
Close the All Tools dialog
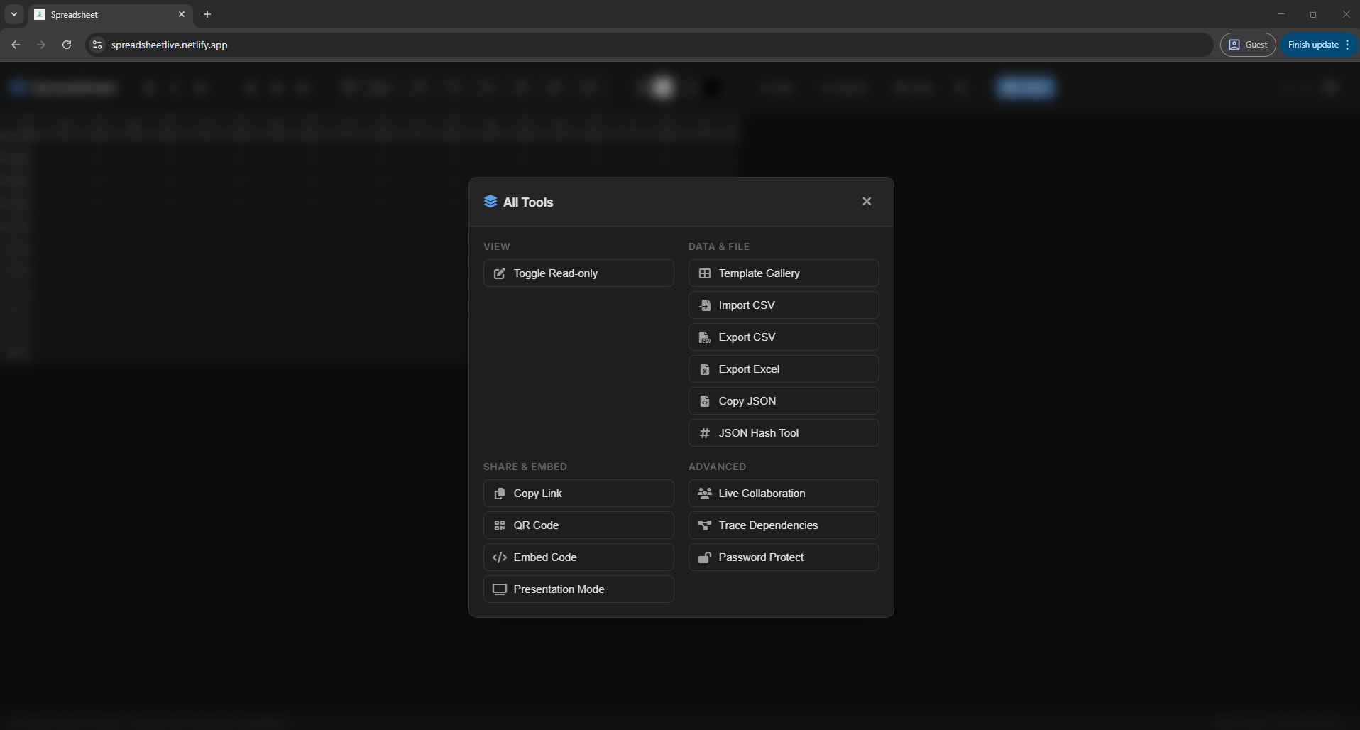[867, 201]
